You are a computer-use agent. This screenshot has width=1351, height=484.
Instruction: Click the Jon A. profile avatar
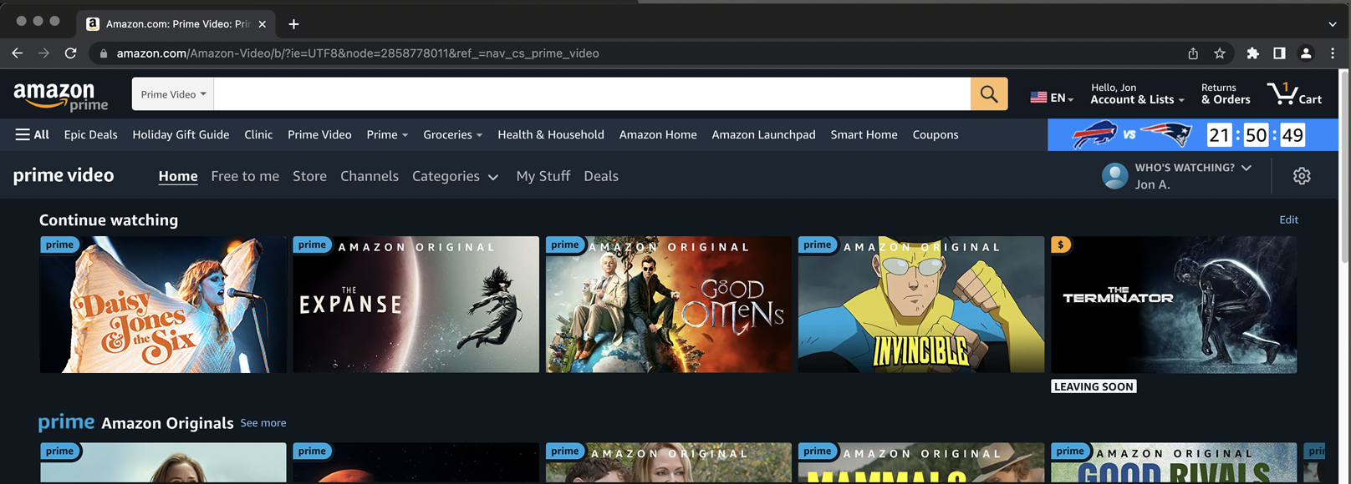pos(1115,176)
